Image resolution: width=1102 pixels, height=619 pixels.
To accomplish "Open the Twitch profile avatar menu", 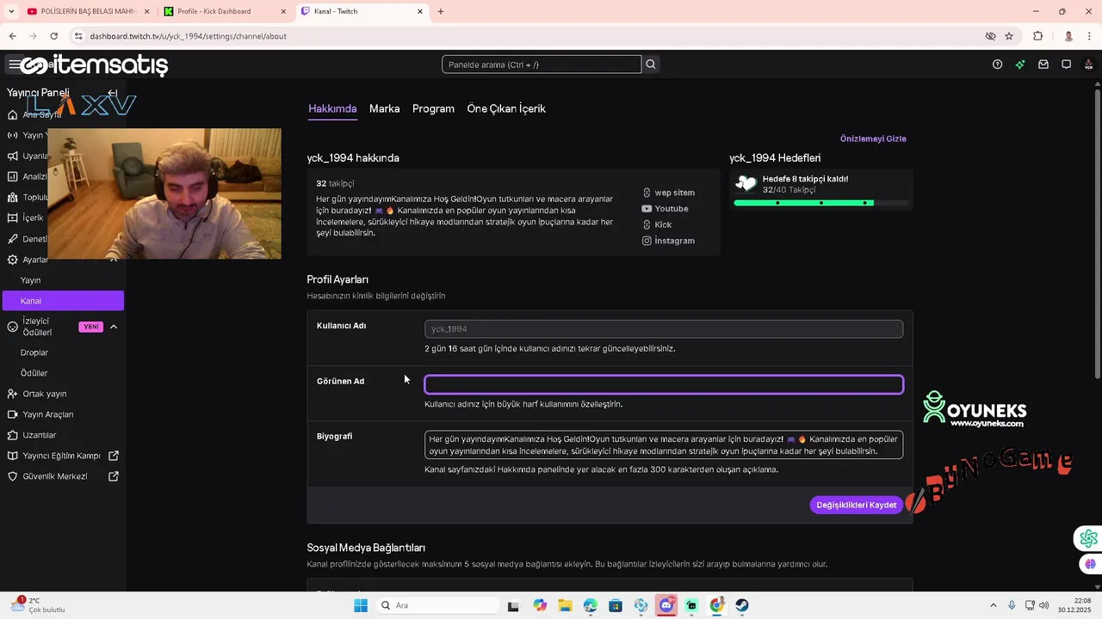I will (1089, 64).
